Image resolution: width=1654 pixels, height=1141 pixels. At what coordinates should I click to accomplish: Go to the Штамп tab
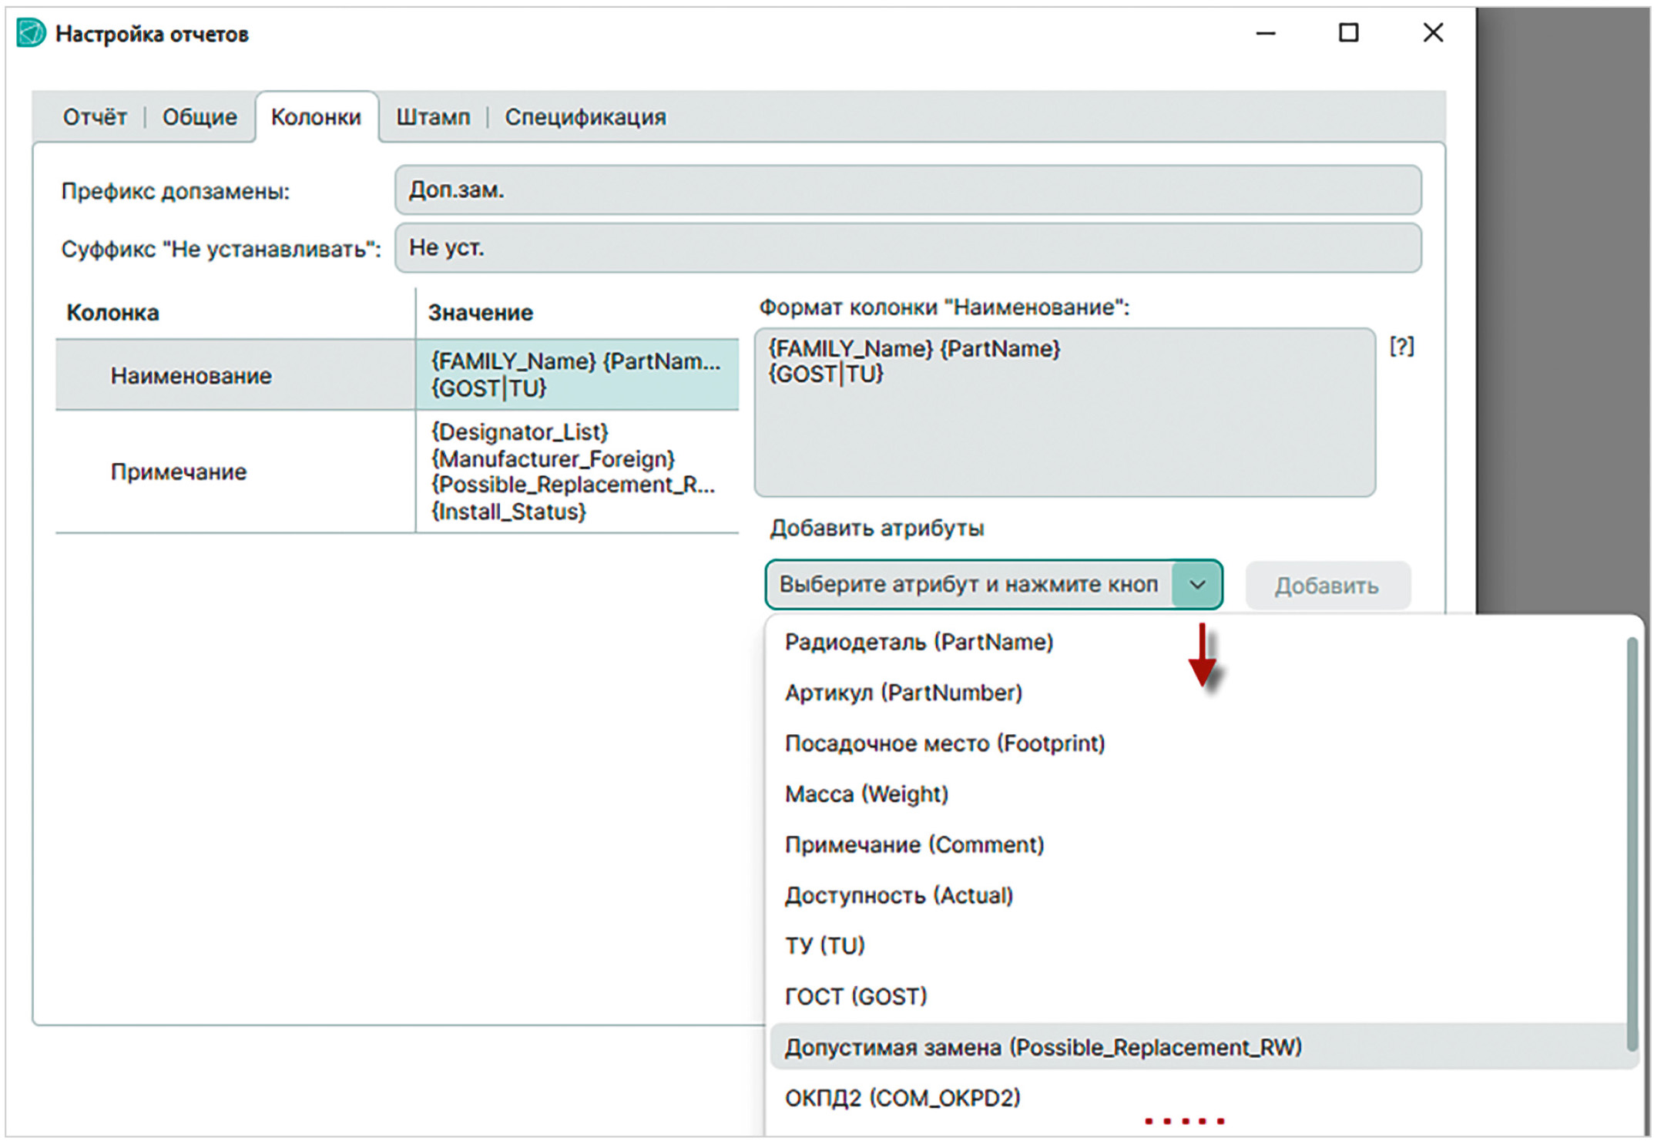433,117
